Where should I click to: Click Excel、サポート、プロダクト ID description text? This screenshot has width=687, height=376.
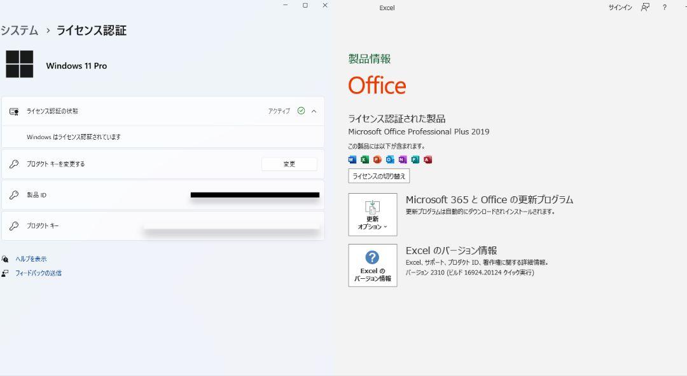click(x=477, y=263)
